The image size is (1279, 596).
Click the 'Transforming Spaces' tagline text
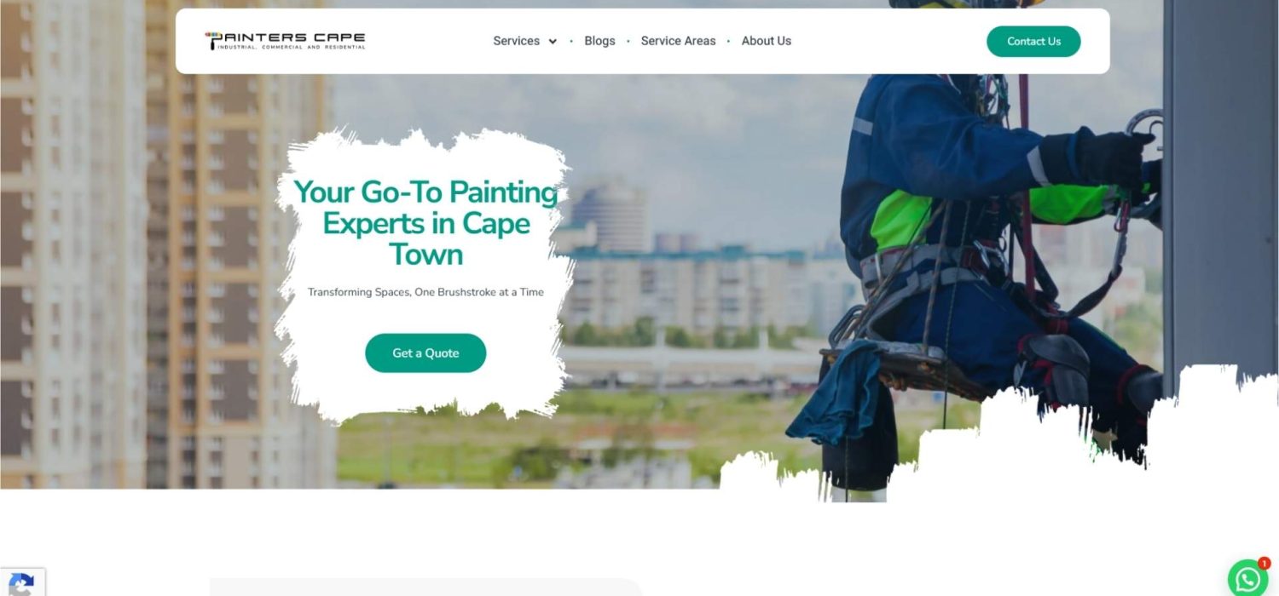(425, 292)
